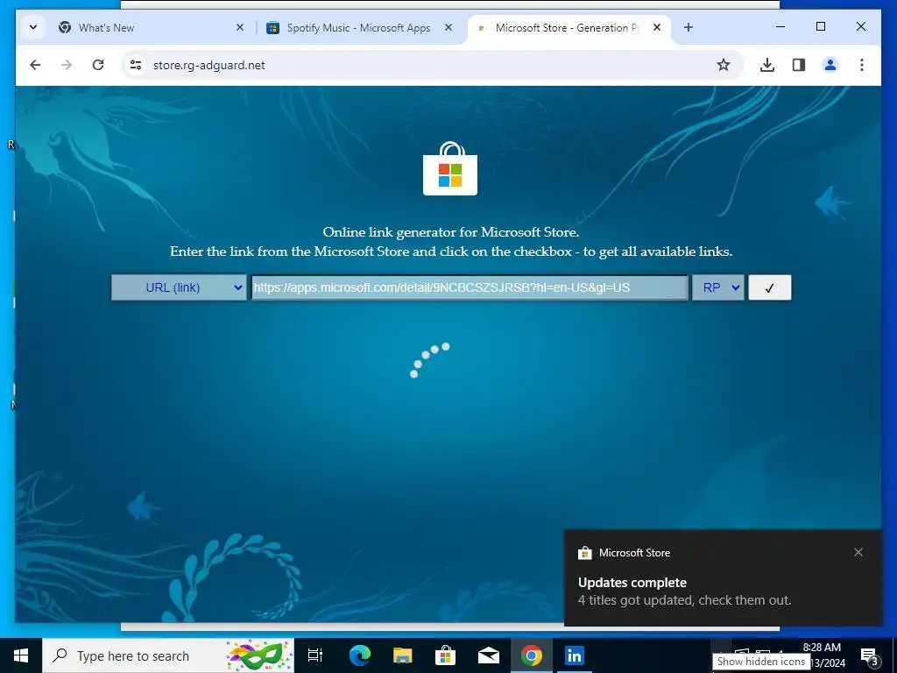Open Mail app from taskbar
Image resolution: width=897 pixels, height=673 pixels.
489,655
